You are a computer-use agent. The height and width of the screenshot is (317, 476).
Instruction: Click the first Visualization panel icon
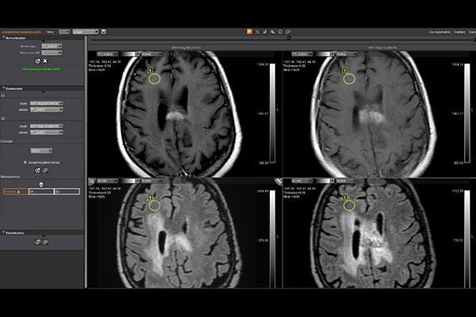tap(37, 242)
